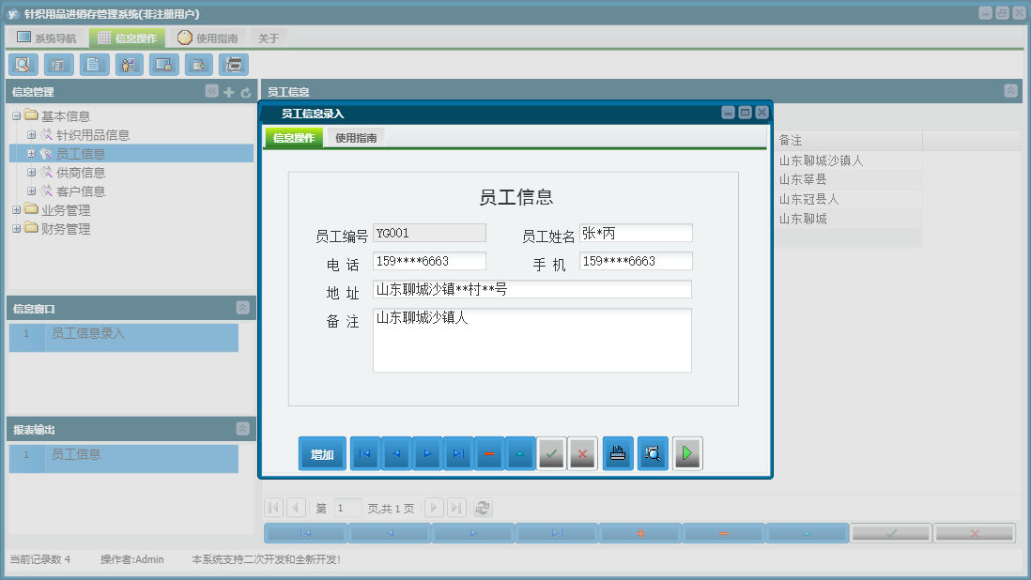Click pager next page arrow below the grid
Viewport: 1031px width, 580px height.
coord(434,508)
